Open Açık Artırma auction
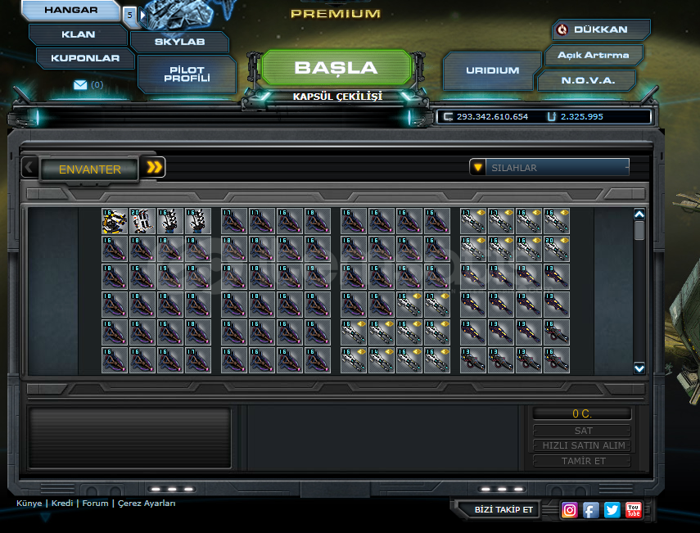 tap(594, 55)
